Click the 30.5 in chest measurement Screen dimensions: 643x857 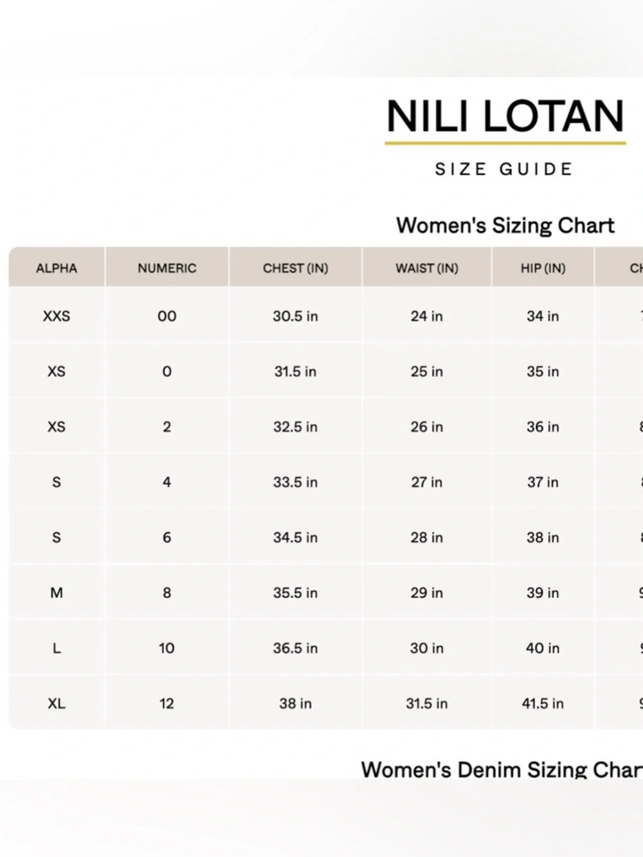click(295, 316)
